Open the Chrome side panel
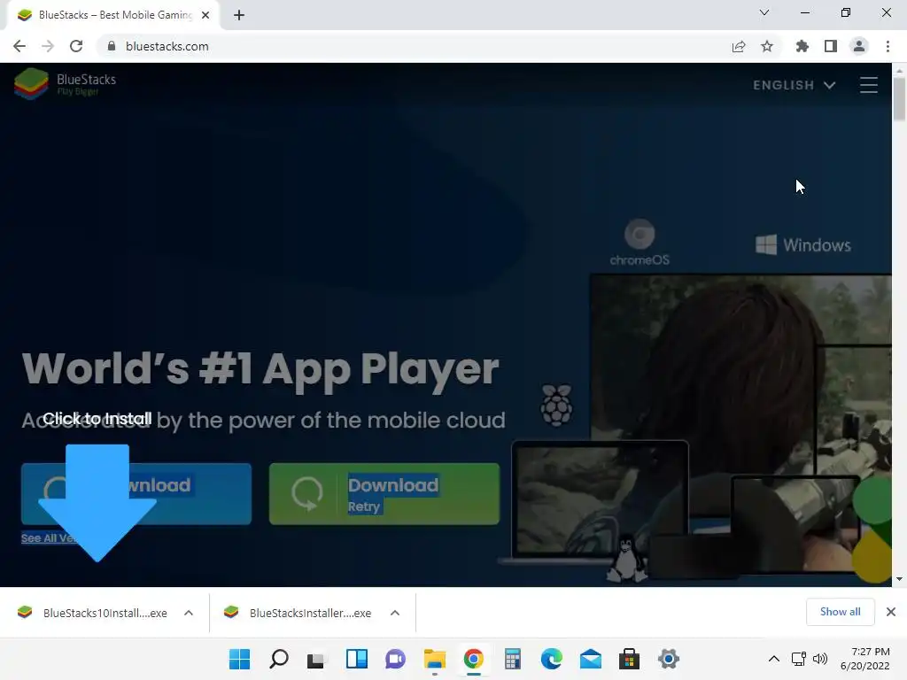The width and height of the screenshot is (907, 680). (831, 46)
